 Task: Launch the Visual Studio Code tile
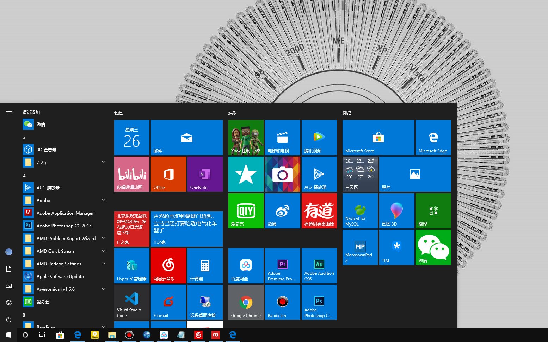click(132, 302)
